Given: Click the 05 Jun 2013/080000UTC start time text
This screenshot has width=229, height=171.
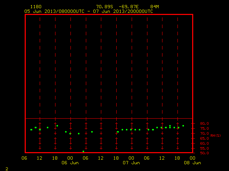Looking at the screenshot, I should (x=54, y=11).
